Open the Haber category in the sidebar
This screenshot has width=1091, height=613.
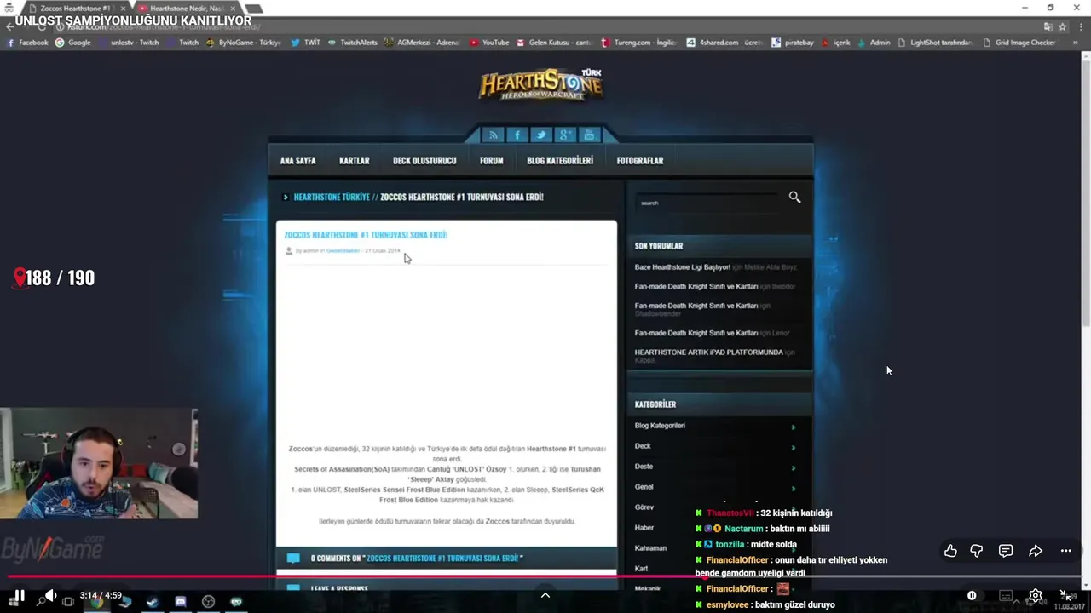tap(644, 528)
